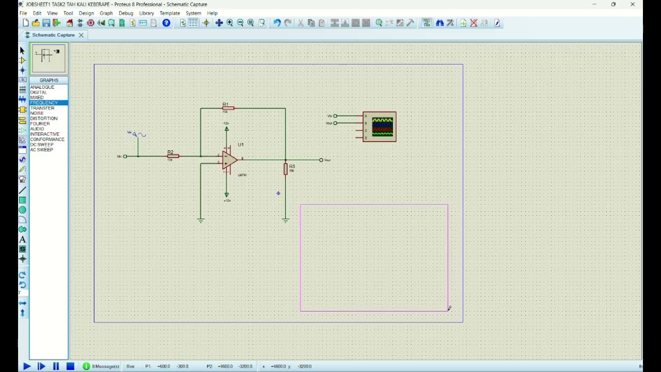Screen dimensions: 661x372
Task: Click the Pan (center at cursor) icon
Action: (x=219, y=23)
